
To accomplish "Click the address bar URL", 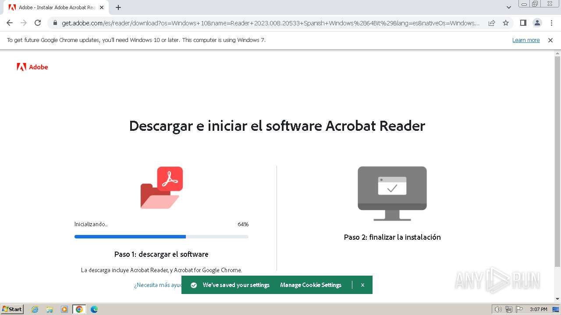I will coord(270,23).
